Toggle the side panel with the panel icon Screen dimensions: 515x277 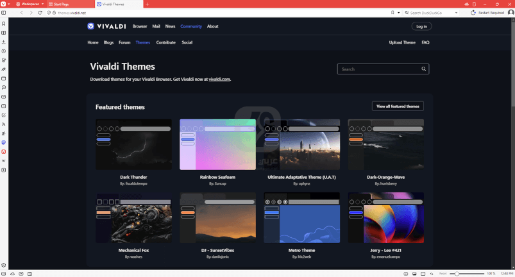coord(4,13)
